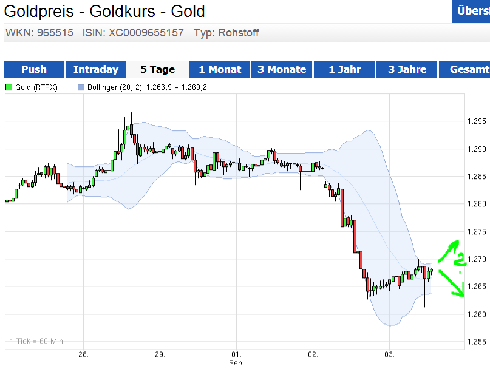Open the 1 Monat chart tab
Screen dimensions: 490x369
pyautogui.click(x=219, y=69)
